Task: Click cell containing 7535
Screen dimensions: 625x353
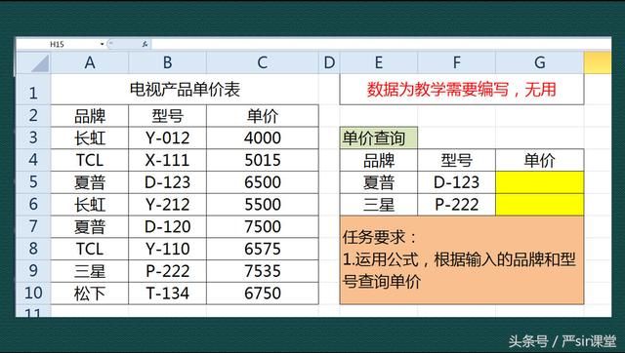Action: click(263, 271)
